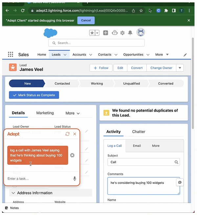197x215 pixels.
Task: Open the App Launcher dots grid
Action: click(x=11, y=54)
